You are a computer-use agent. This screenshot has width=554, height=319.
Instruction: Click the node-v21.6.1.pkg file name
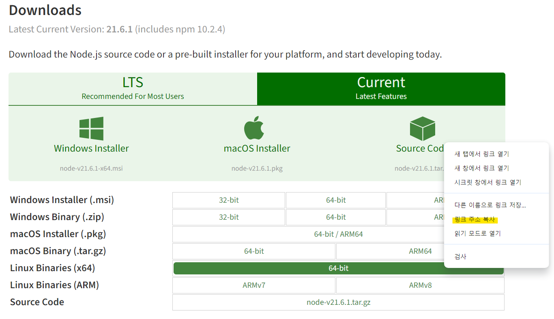(257, 168)
